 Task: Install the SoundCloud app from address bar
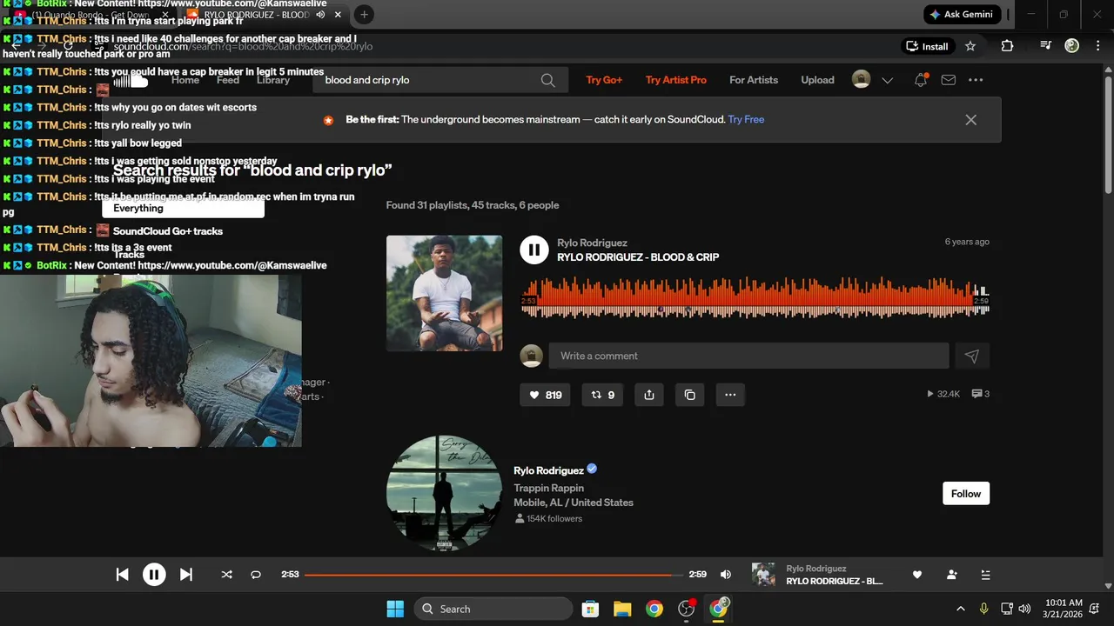click(927, 46)
